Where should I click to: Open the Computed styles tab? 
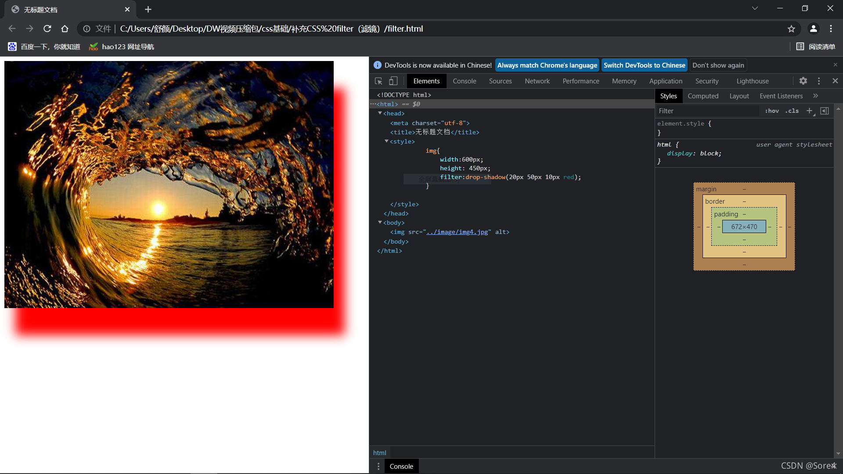703,96
